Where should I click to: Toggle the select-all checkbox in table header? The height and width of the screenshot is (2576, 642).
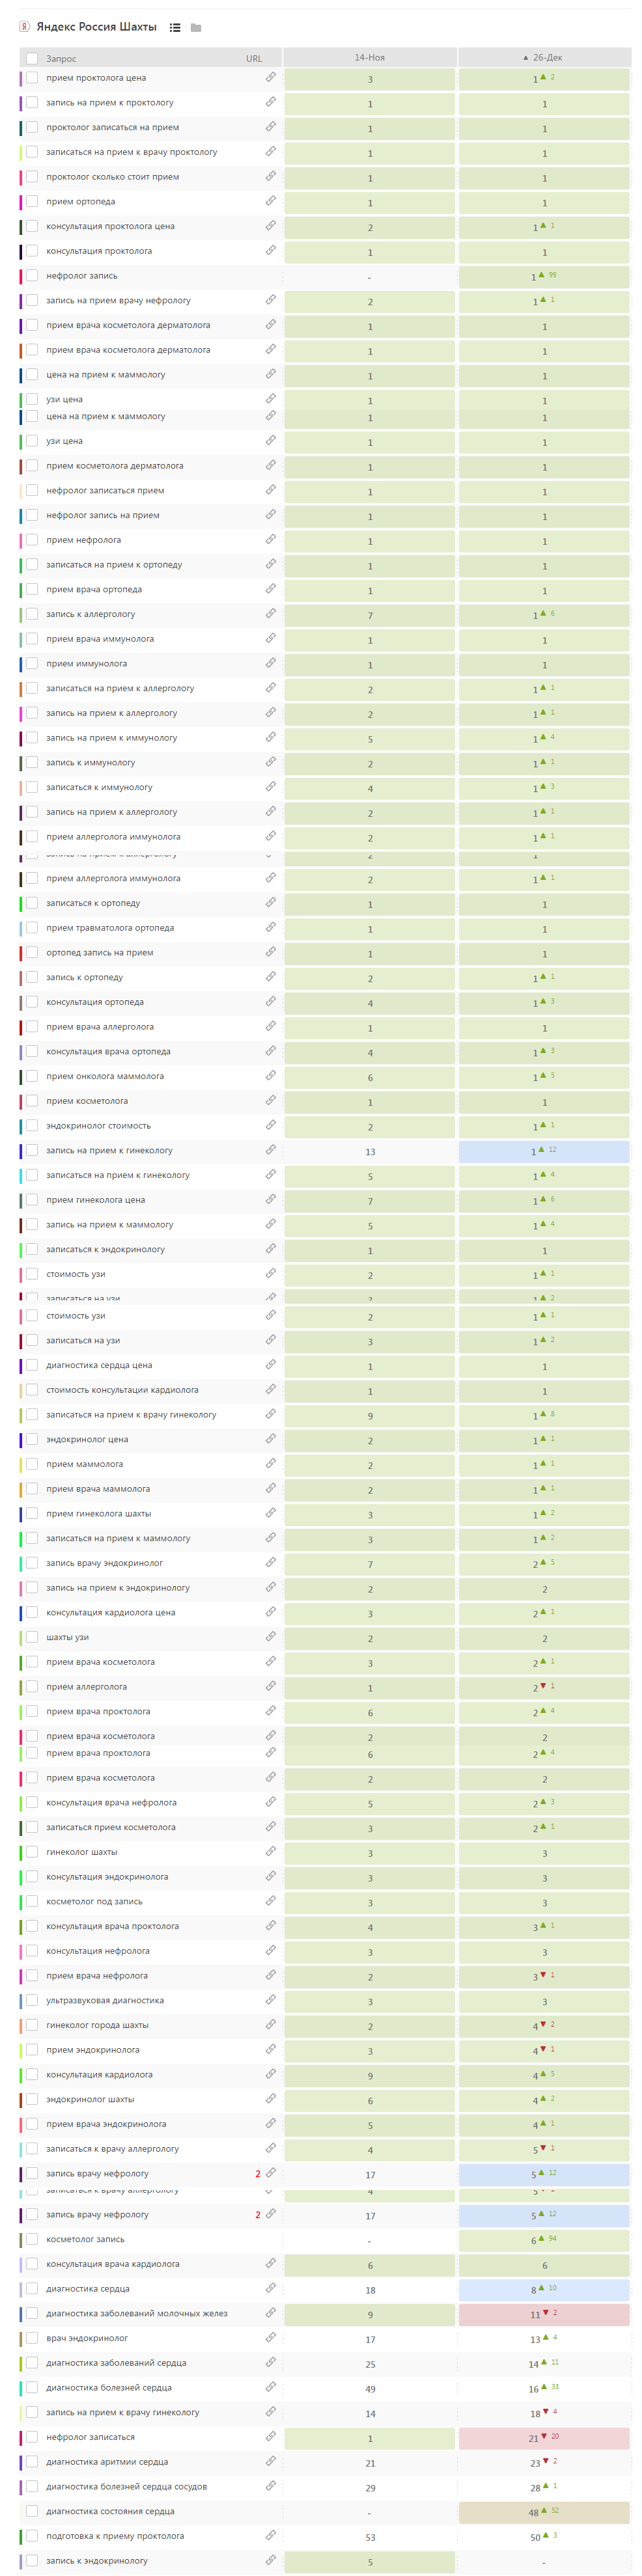coord(32,58)
